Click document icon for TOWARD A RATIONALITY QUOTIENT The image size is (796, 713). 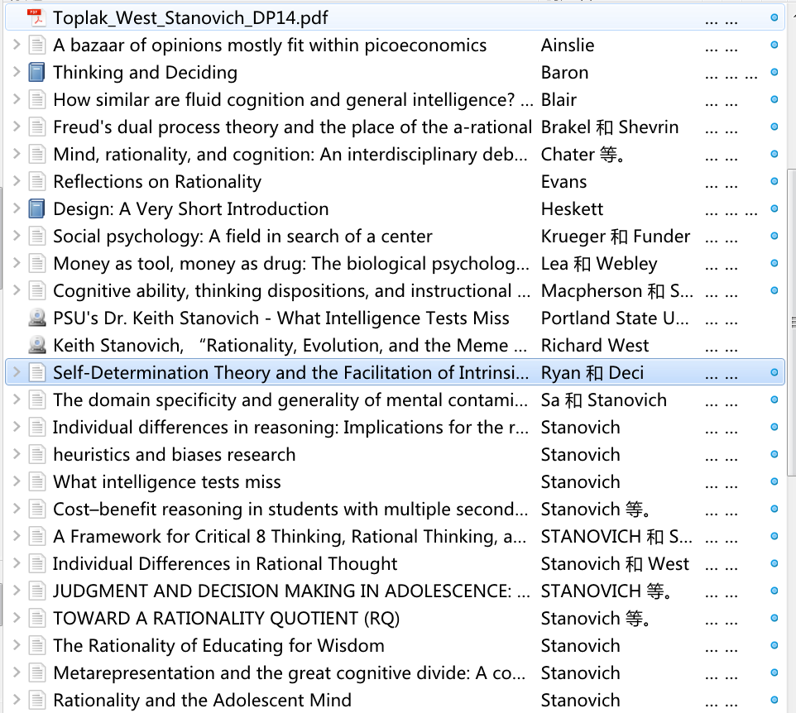(x=36, y=619)
